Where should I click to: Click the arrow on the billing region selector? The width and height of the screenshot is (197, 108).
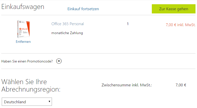tap(49, 102)
